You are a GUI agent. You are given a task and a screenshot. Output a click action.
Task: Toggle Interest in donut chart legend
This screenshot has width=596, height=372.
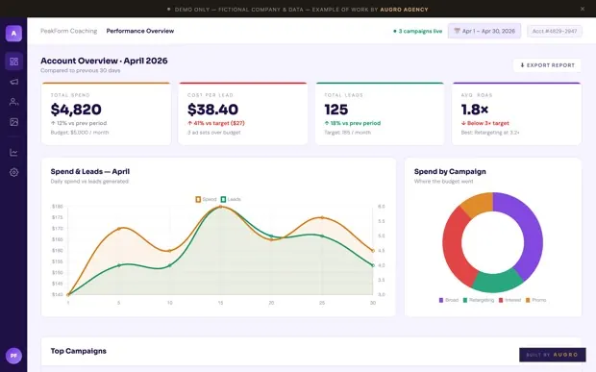(509, 300)
